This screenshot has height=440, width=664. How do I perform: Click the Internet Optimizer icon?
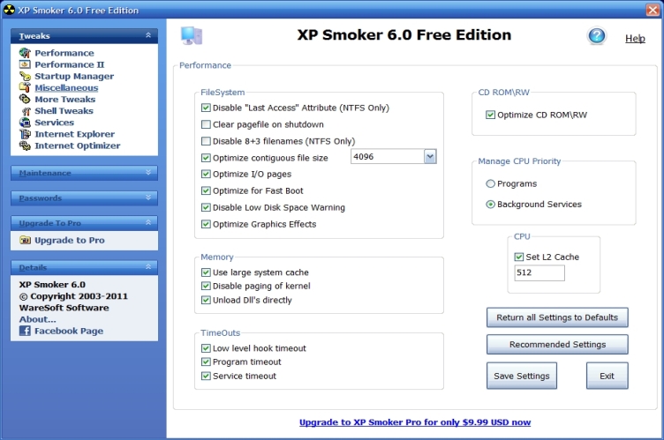point(25,145)
